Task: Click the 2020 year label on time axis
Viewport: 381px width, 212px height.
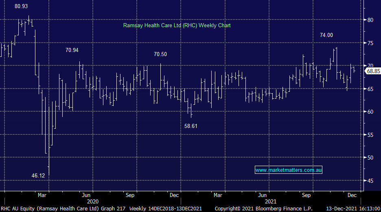Action: pos(92,201)
